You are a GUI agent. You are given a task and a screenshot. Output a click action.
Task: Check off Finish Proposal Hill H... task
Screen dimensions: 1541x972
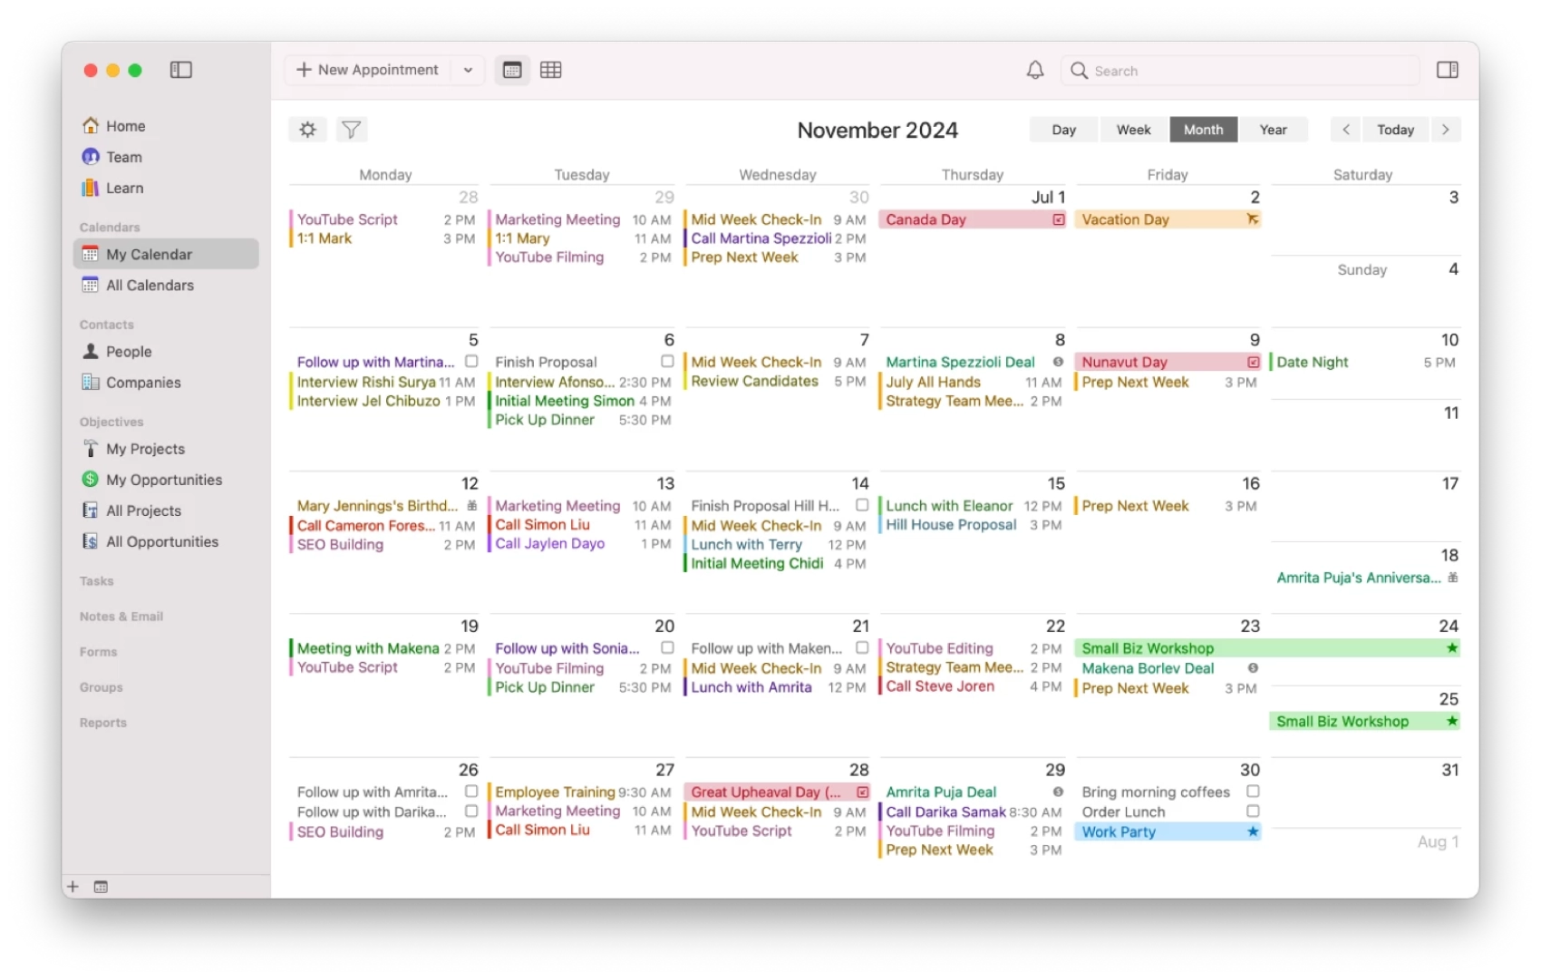pyautogui.click(x=862, y=505)
